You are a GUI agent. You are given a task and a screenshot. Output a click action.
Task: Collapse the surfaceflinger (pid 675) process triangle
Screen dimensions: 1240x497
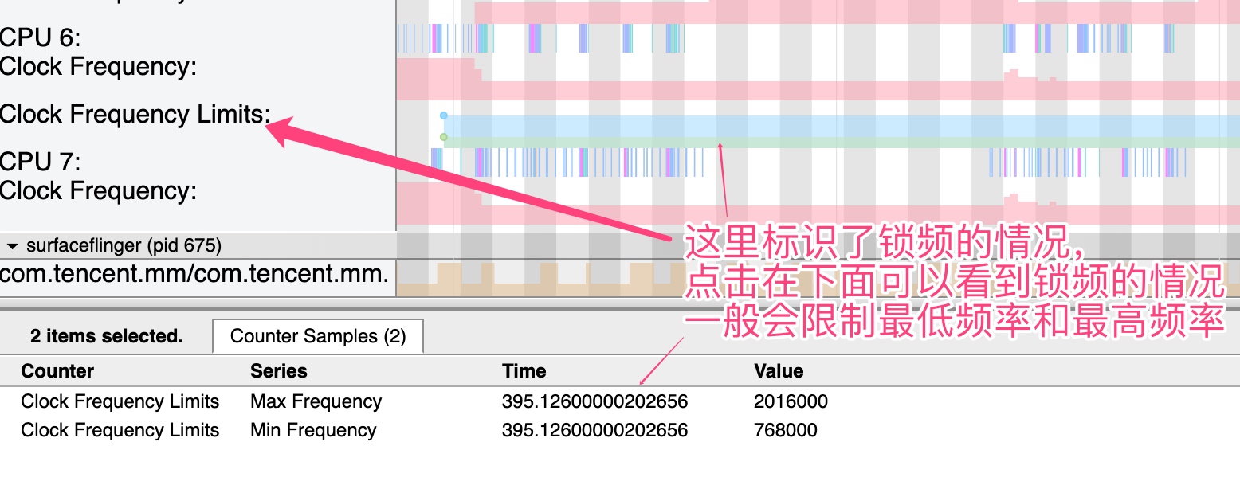pos(13,245)
